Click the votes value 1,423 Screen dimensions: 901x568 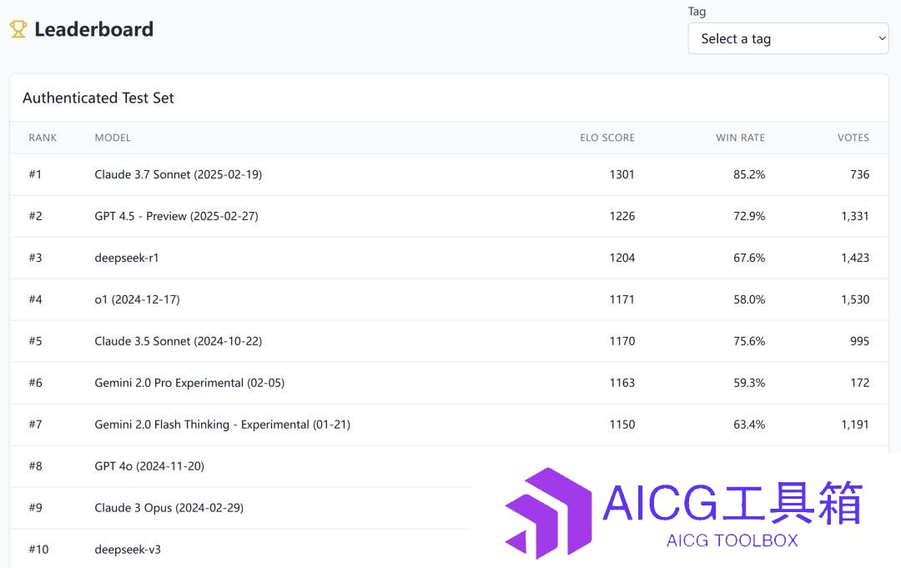pyautogui.click(x=855, y=258)
